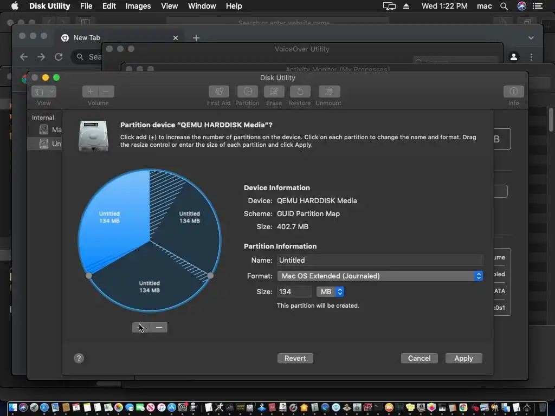The height and width of the screenshot is (416, 555).
Task: Click the Revert button
Action: [295, 359]
